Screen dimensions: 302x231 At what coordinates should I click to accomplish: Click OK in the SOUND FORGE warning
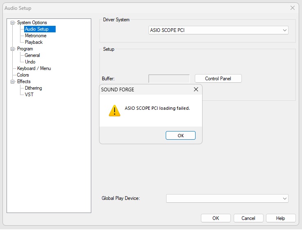(x=180, y=136)
